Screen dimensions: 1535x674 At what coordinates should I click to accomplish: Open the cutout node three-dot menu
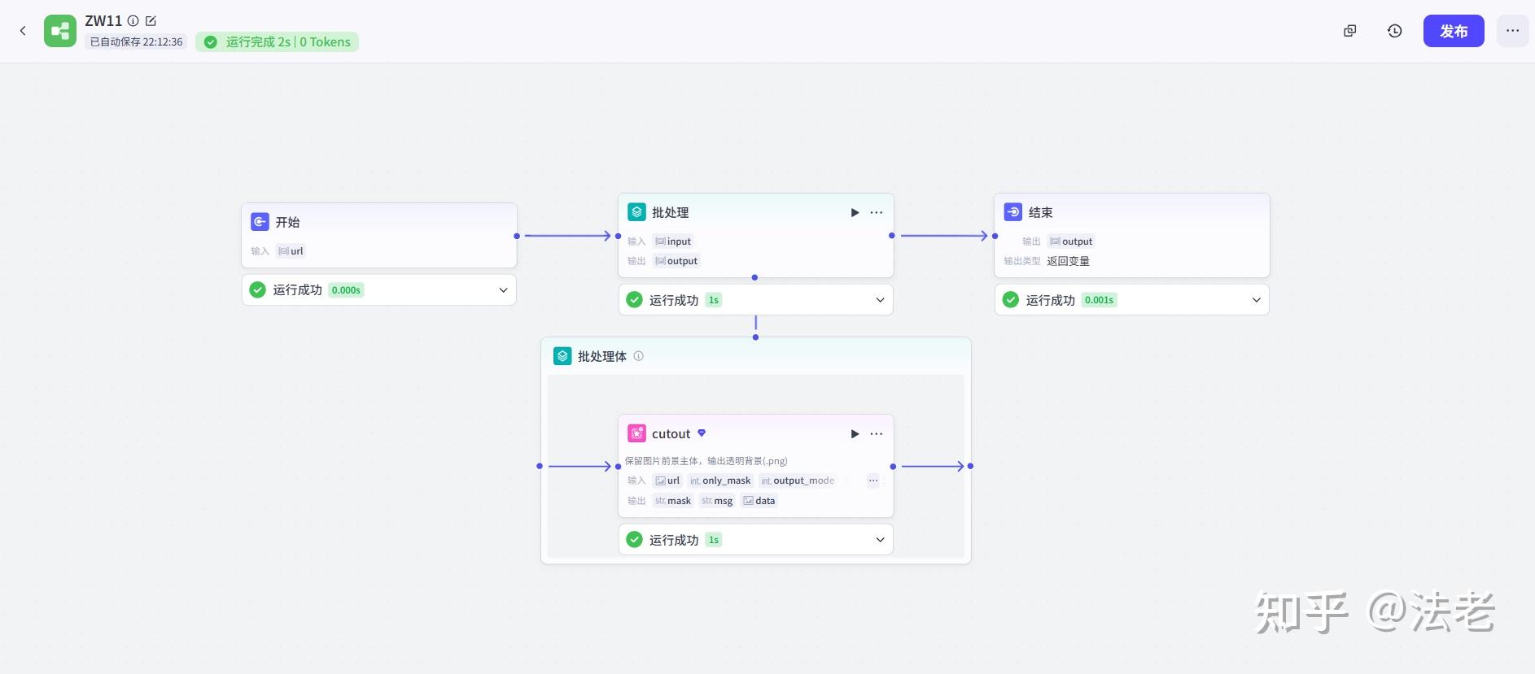[877, 434]
